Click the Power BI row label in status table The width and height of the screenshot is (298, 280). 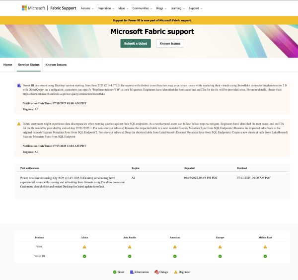(x=39, y=256)
